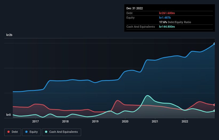Toggle the Debt series legend button
This screenshot has width=219, height=140.
pos(13,132)
